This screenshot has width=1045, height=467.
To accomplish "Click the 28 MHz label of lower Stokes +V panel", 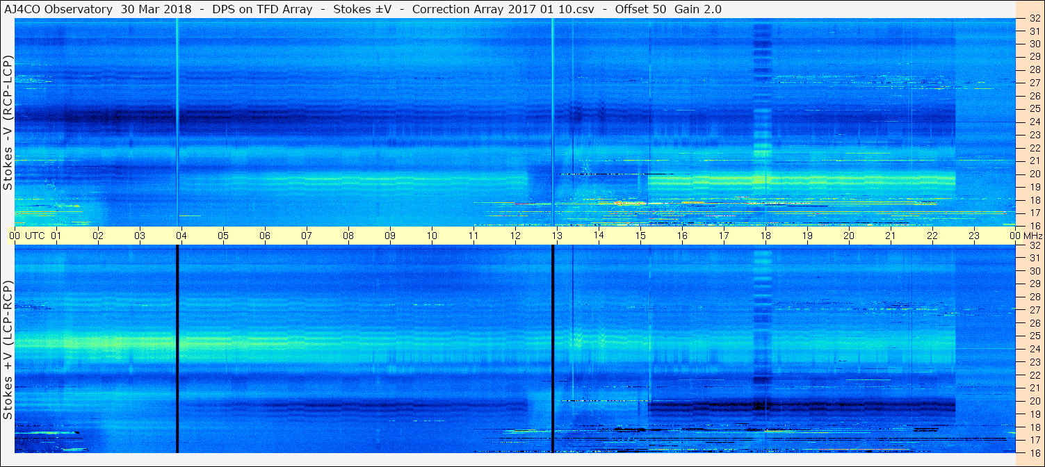I will tap(1034, 297).
